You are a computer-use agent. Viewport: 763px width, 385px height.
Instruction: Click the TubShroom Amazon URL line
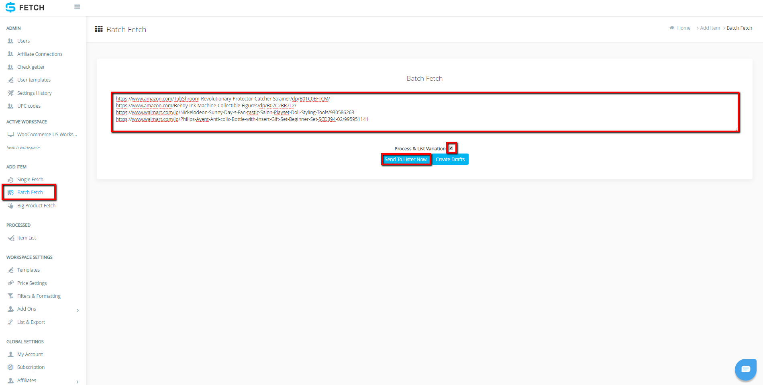223,99
